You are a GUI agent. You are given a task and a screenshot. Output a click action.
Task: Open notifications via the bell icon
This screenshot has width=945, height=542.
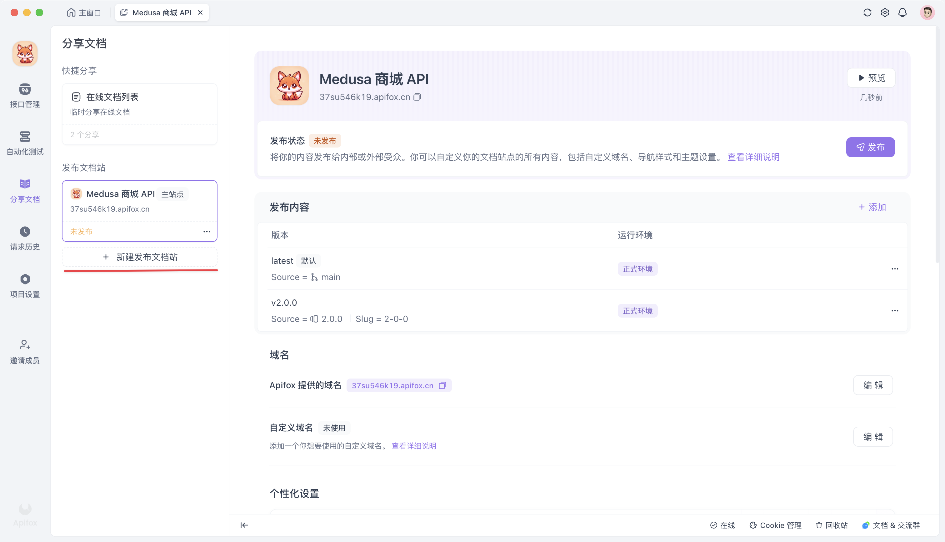(903, 12)
